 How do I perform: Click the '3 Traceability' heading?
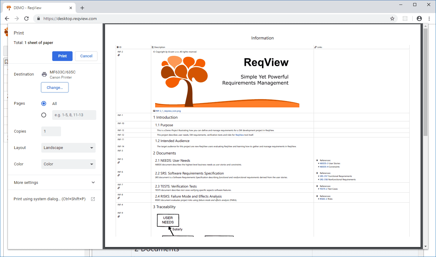[164, 207]
